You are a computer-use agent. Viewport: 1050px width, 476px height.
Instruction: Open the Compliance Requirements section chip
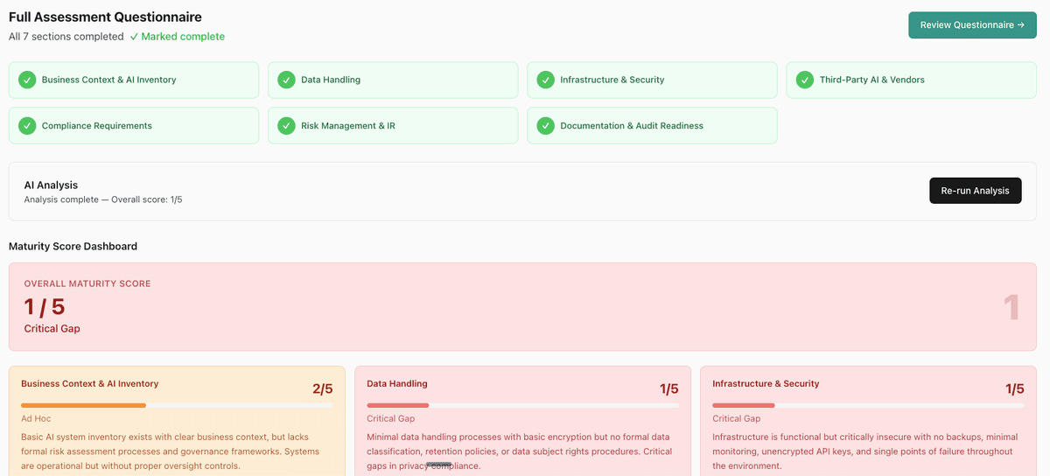click(x=134, y=125)
